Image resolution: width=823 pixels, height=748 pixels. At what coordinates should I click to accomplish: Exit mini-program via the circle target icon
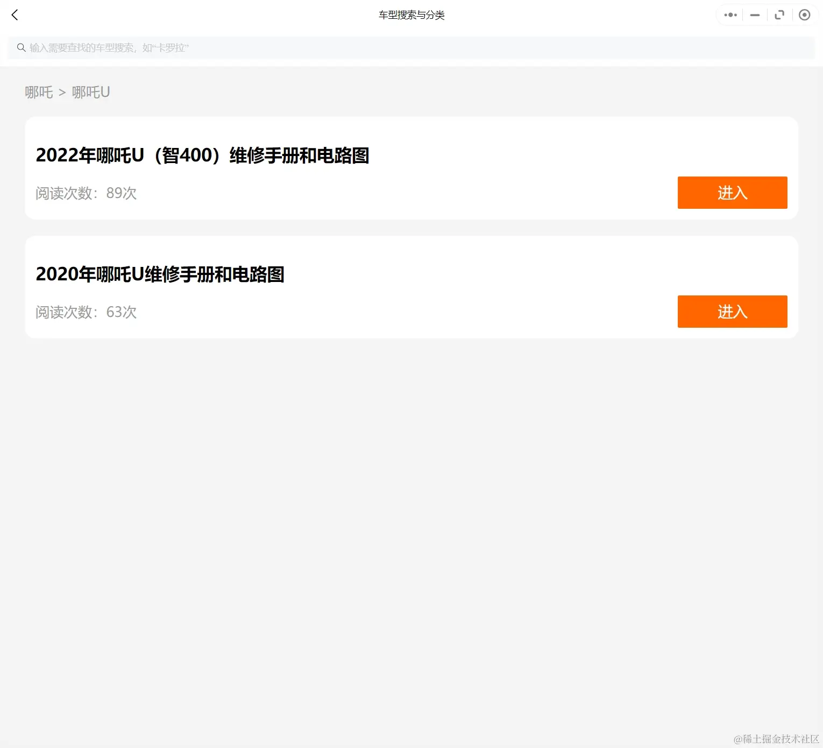pos(804,15)
